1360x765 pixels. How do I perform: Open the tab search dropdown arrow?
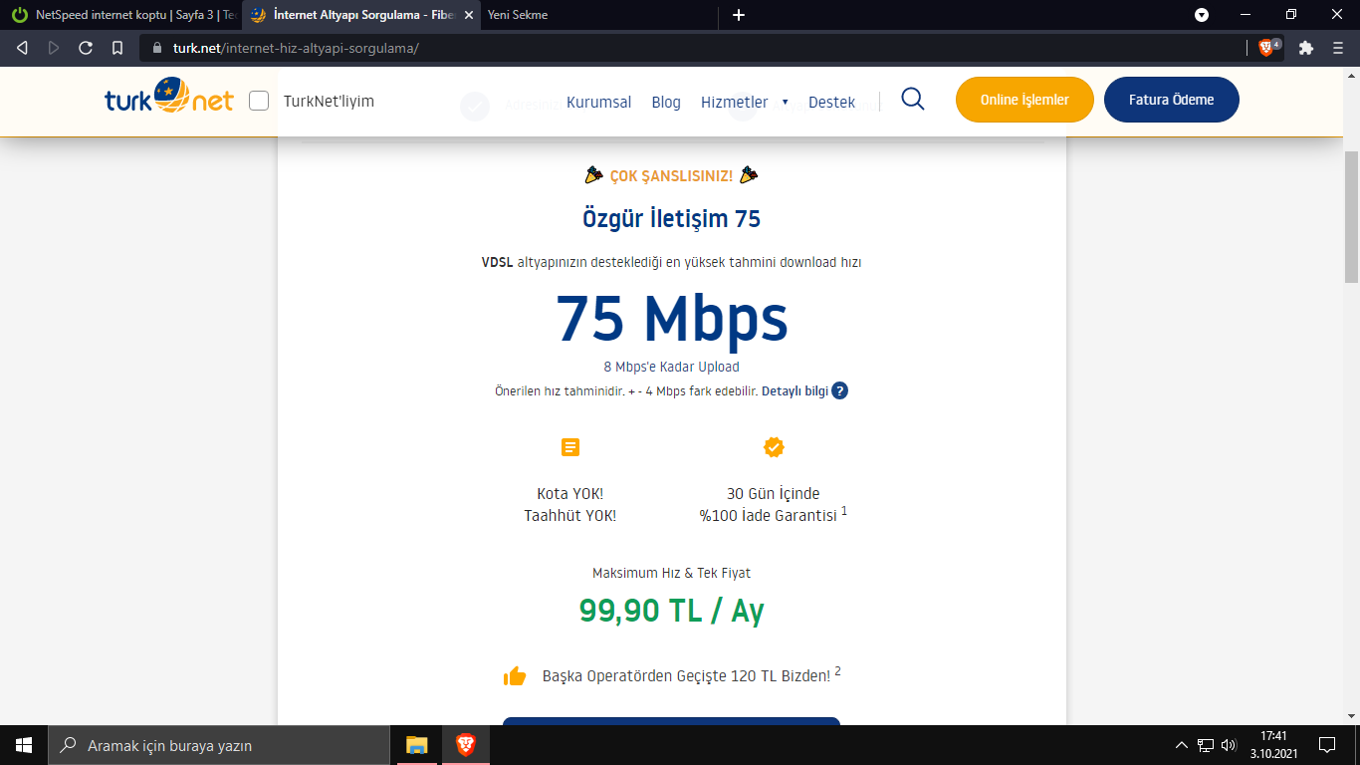[1202, 15]
